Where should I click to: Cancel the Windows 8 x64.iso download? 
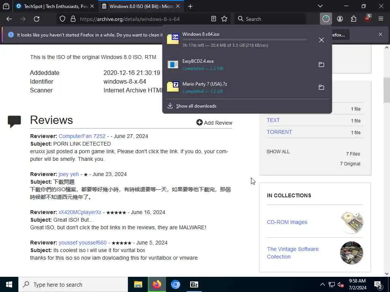pyautogui.click(x=321, y=40)
